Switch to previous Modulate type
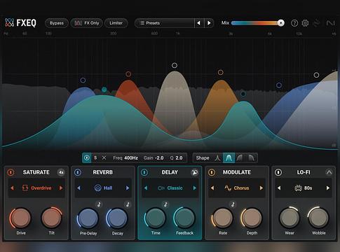This screenshot has width=340, height=252. pos(212,188)
